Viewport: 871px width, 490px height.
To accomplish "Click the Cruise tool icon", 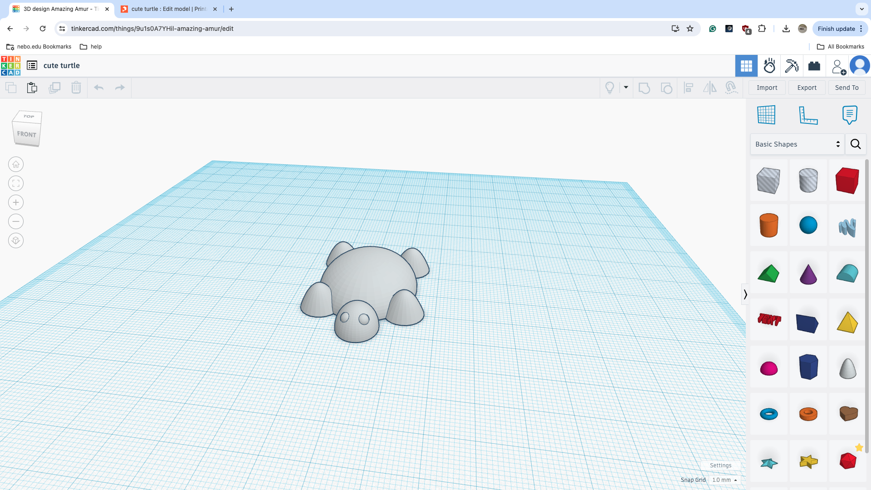I will tap(731, 88).
